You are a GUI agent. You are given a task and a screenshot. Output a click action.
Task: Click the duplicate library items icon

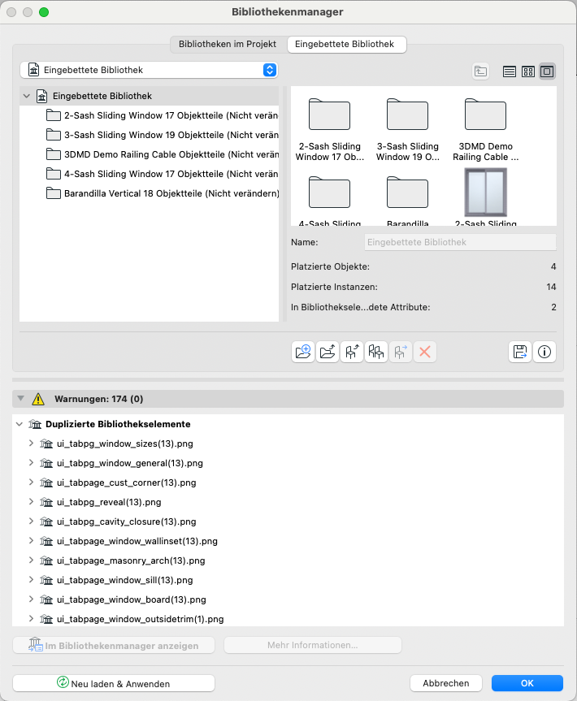point(375,352)
